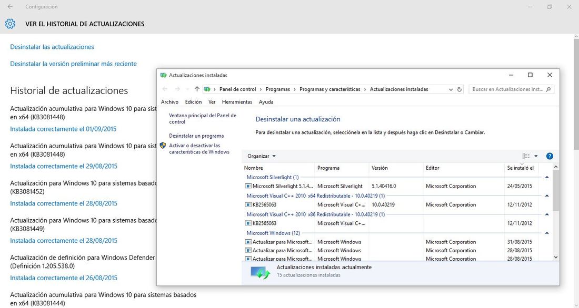Click the search magnifier icon
This screenshot has width=579, height=308.
(x=548, y=89)
